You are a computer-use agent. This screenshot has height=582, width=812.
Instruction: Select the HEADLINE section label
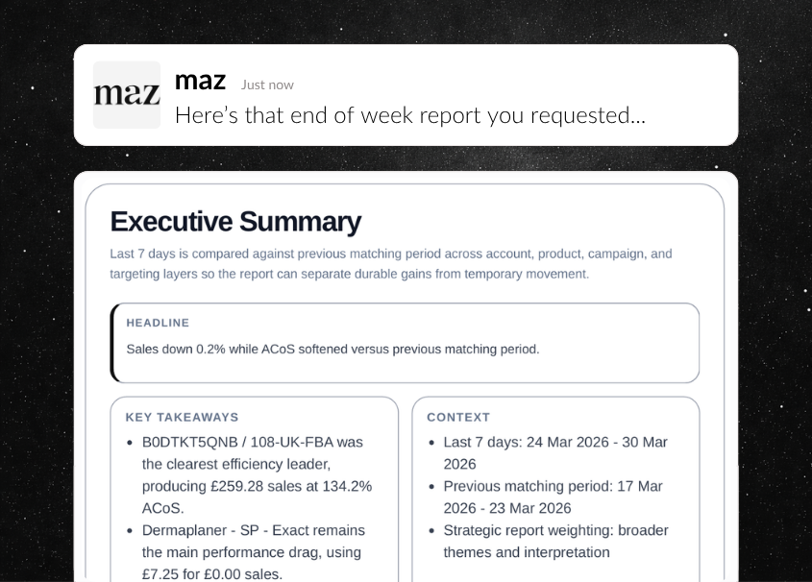tap(158, 323)
